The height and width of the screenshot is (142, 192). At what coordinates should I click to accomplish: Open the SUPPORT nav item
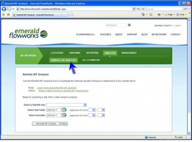132,34
